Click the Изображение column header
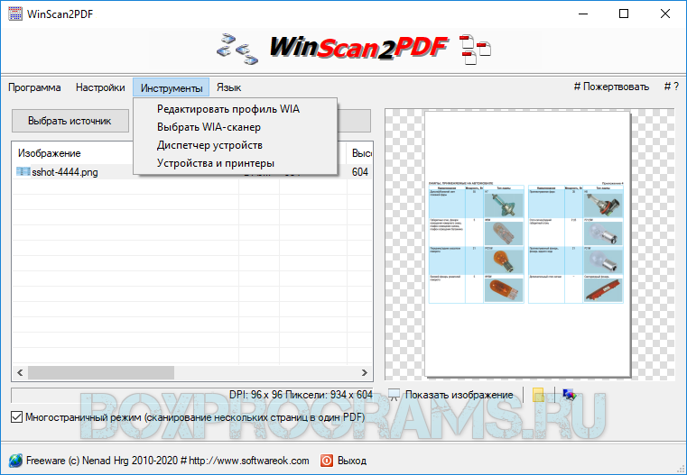The height and width of the screenshot is (475, 687). click(72, 153)
